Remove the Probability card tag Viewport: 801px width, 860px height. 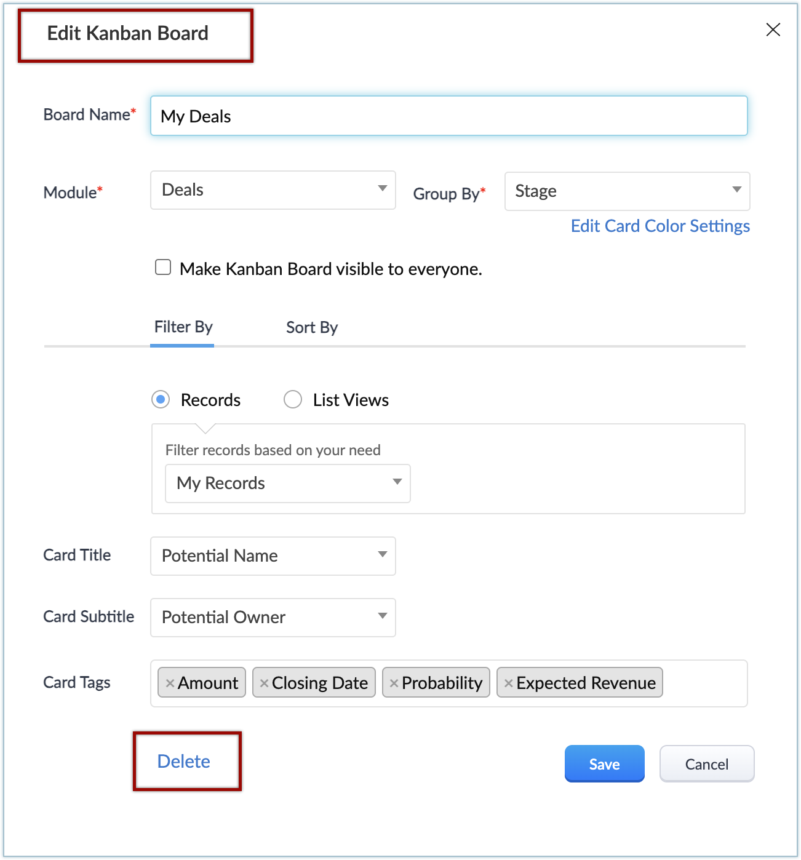click(394, 683)
